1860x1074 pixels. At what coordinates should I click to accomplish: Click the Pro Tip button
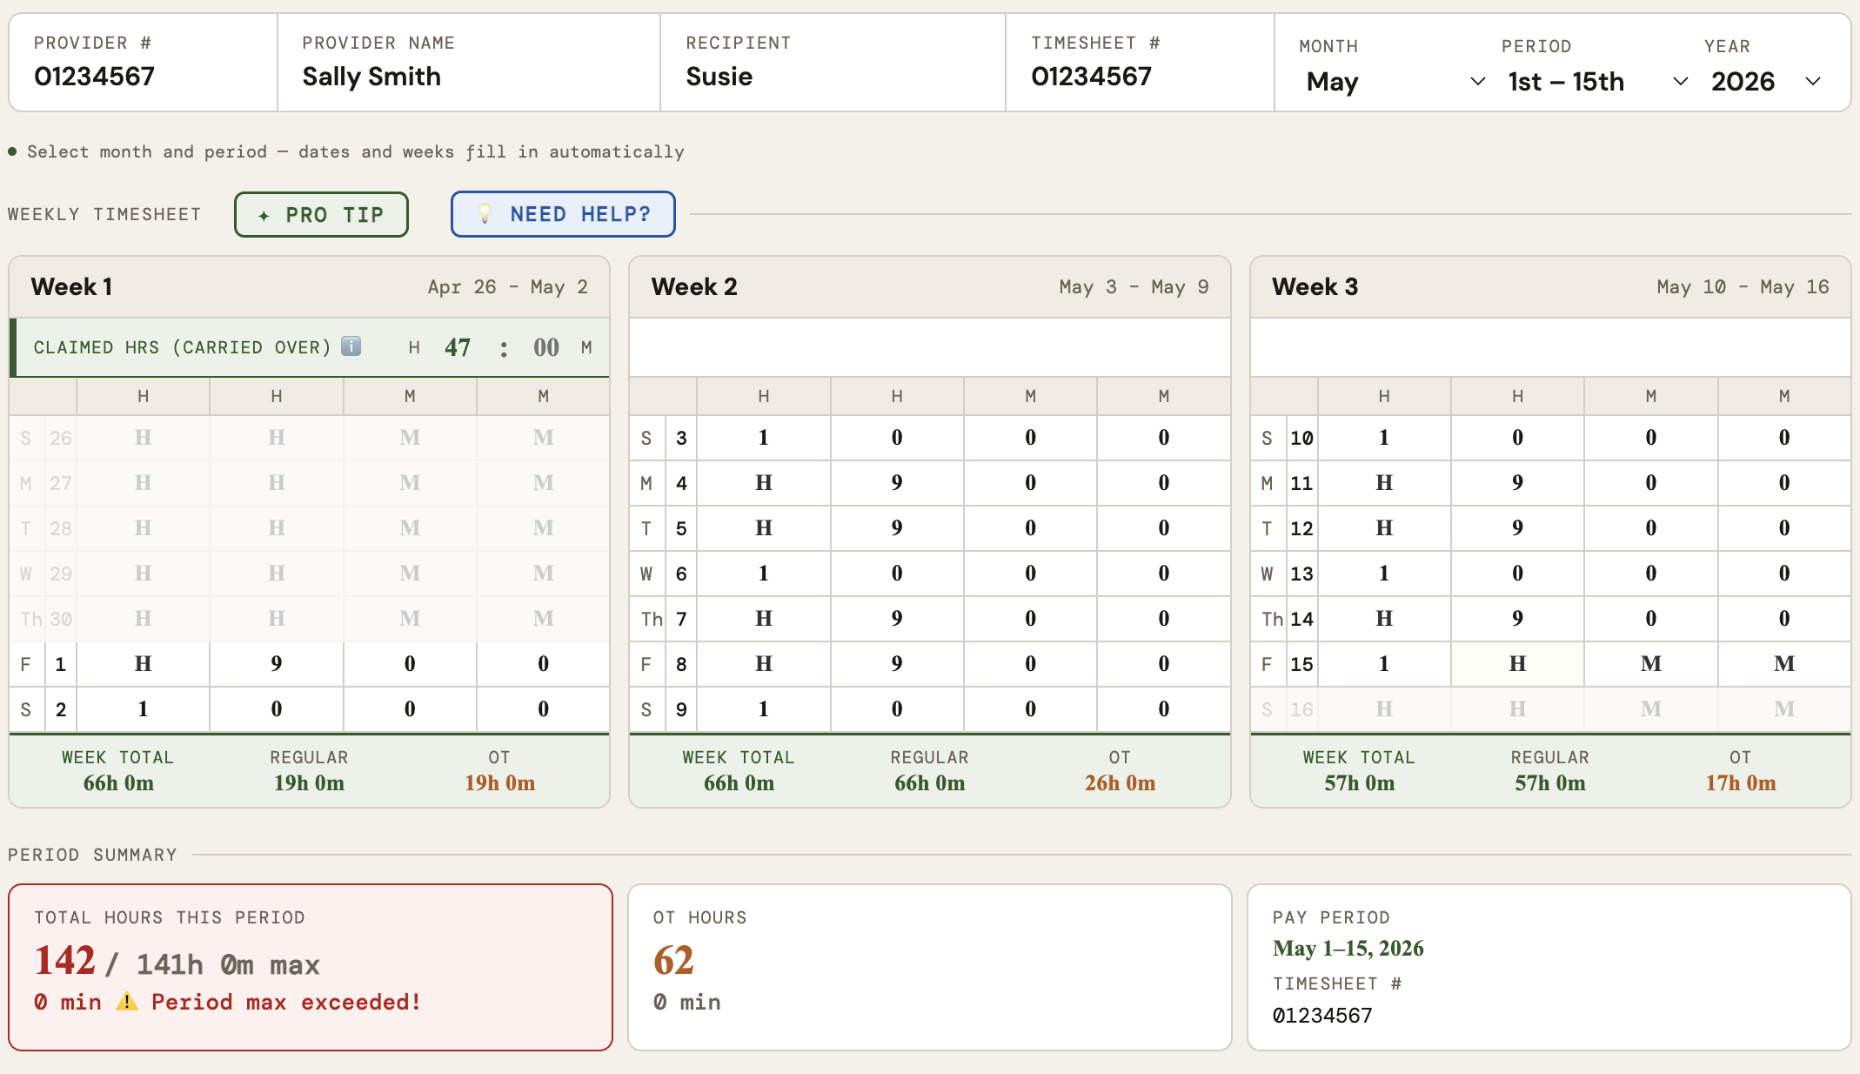pos(321,214)
